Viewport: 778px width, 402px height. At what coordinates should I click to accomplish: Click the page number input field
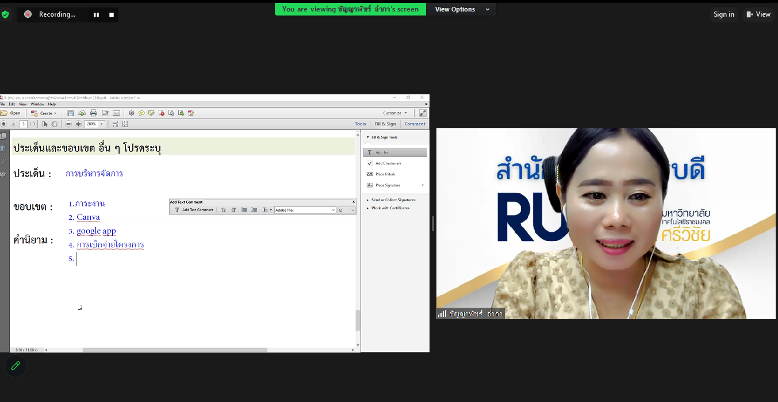point(24,124)
